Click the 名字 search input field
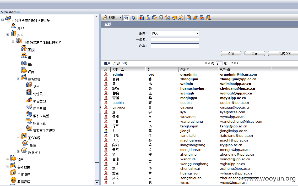This screenshot has width=298, height=186. point(175,46)
